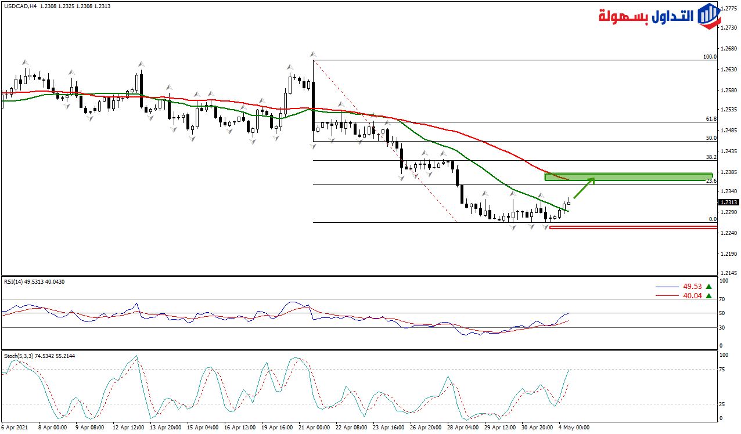Screen dimensions: 741x434
Task: Click the 1.2290 price axis label
Action: pyautogui.click(x=729, y=212)
